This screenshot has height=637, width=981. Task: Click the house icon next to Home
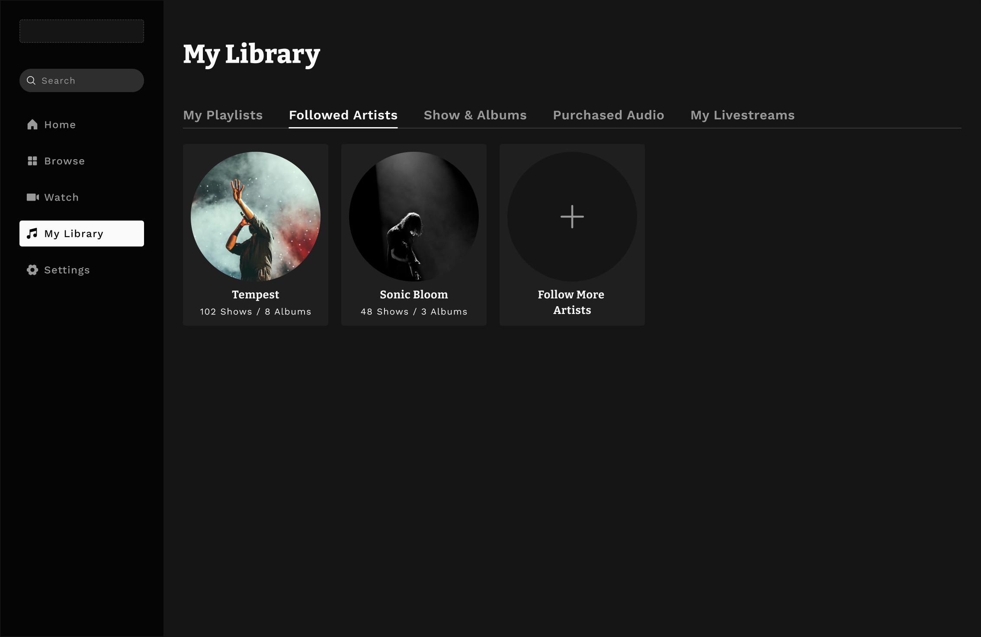tap(32, 125)
